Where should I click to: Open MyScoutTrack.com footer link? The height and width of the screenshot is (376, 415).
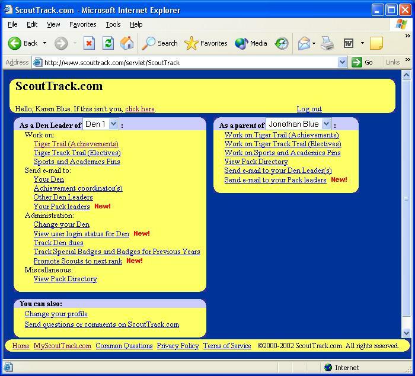click(62, 346)
